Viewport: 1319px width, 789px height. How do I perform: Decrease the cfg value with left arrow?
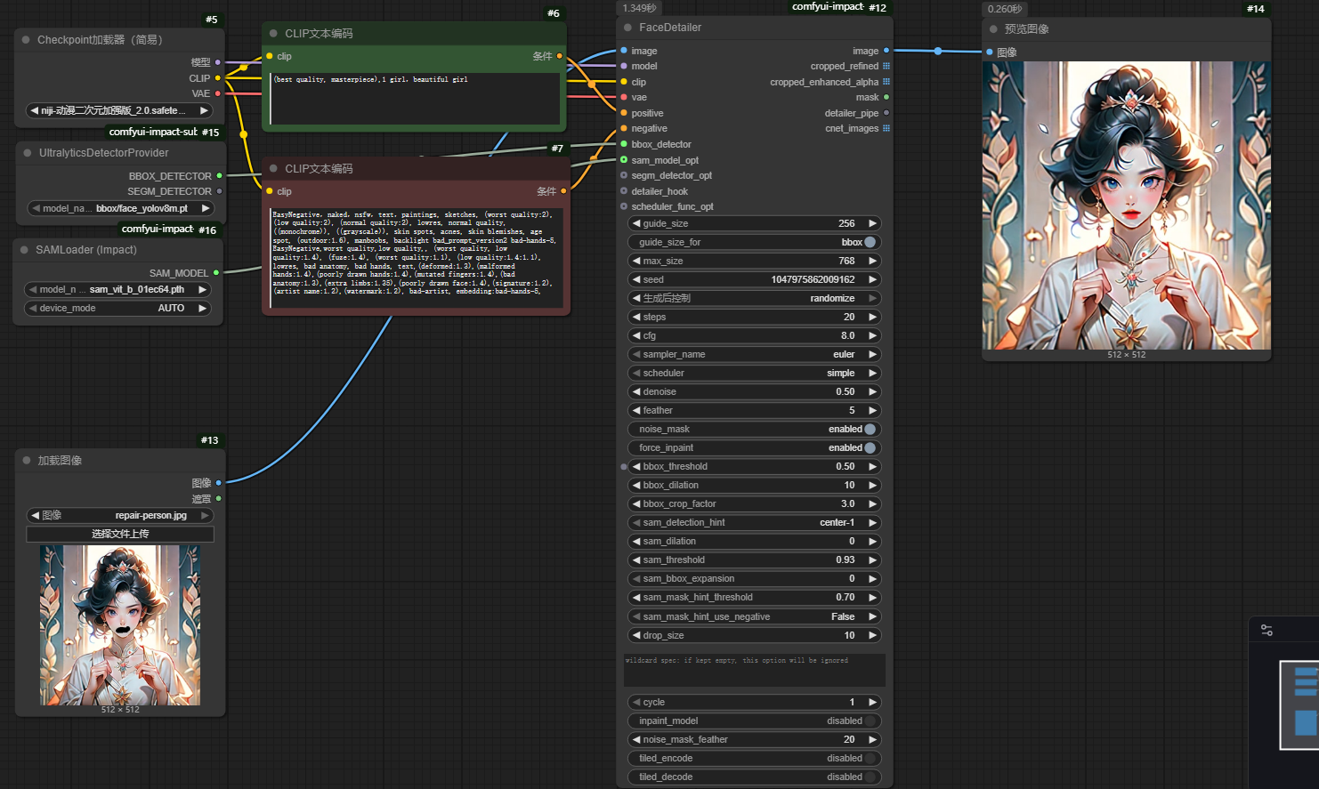(636, 335)
